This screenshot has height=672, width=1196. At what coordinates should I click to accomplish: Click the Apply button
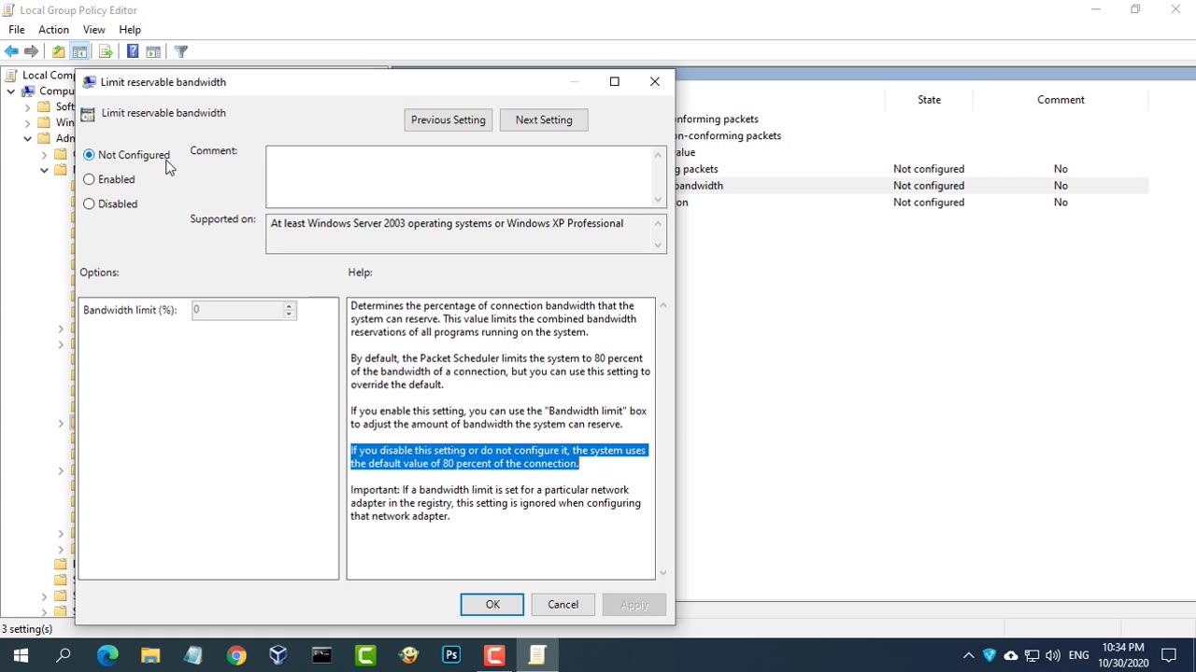(634, 605)
